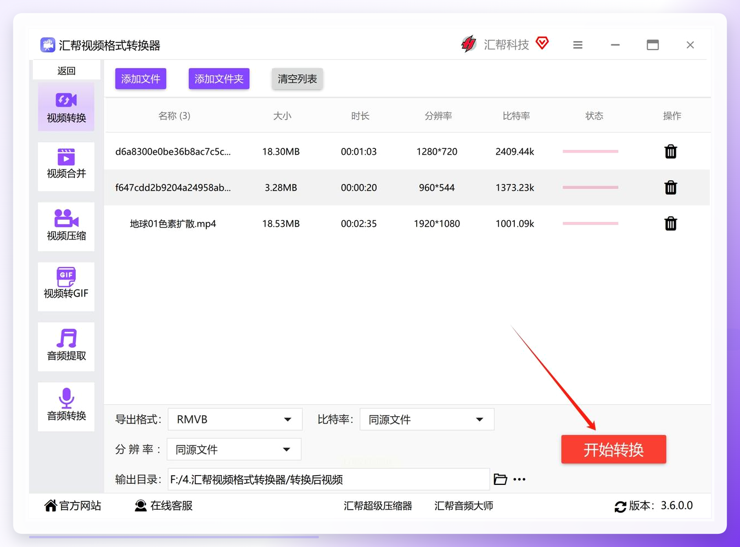
Task: Open the 视频压缩 sidebar tool
Action: (66, 227)
